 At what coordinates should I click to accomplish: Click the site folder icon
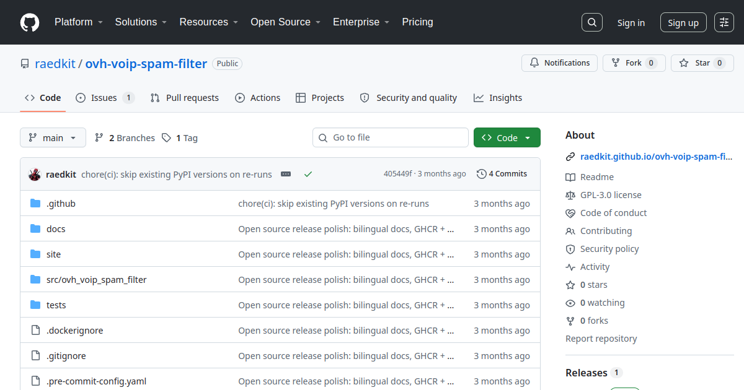pyautogui.click(x=35, y=254)
